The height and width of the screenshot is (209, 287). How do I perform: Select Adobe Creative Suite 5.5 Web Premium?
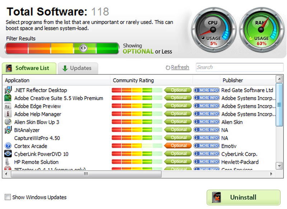(x=58, y=98)
